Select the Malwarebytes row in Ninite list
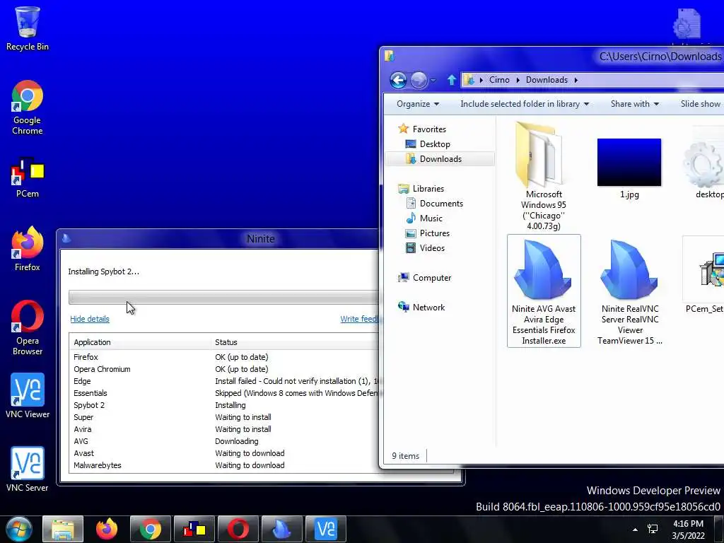724x543 pixels. 224,465
